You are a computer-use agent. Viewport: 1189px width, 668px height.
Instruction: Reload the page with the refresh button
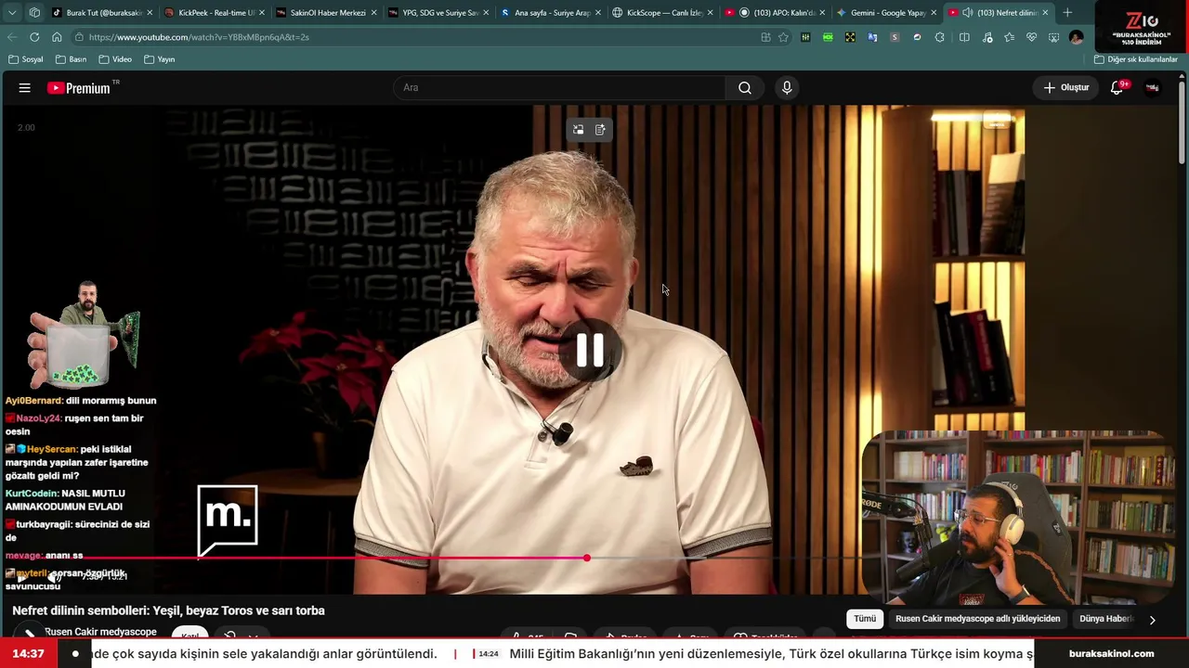pyautogui.click(x=34, y=37)
